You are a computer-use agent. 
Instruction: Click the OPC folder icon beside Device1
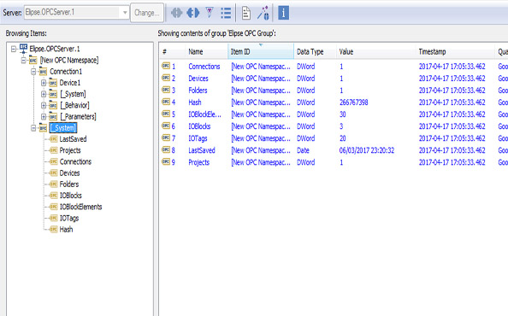click(x=53, y=83)
